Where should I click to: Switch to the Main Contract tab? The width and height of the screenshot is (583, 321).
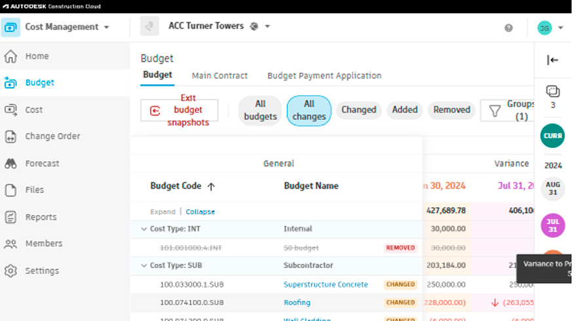coord(219,76)
